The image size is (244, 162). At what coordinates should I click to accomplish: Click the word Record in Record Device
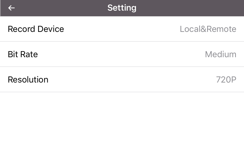[x=21, y=29]
